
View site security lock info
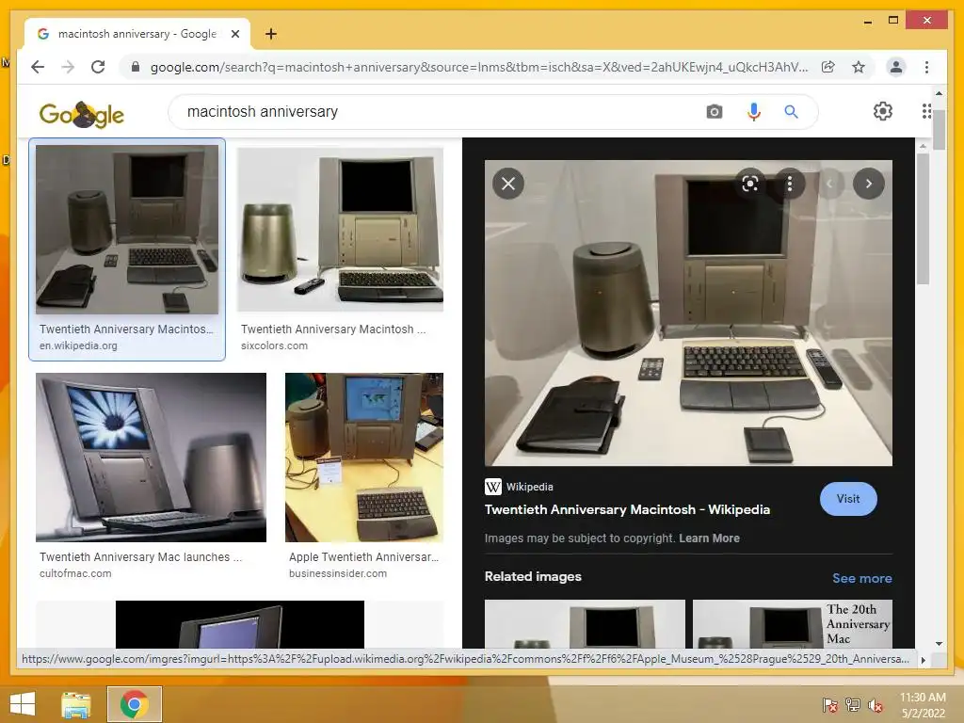pyautogui.click(x=136, y=67)
